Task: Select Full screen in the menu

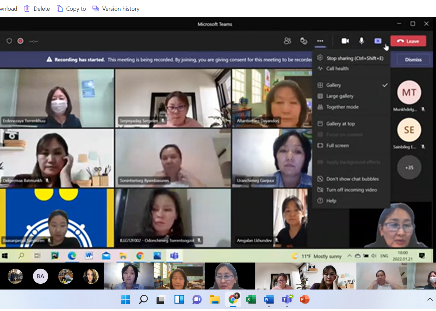Action: [351, 146]
